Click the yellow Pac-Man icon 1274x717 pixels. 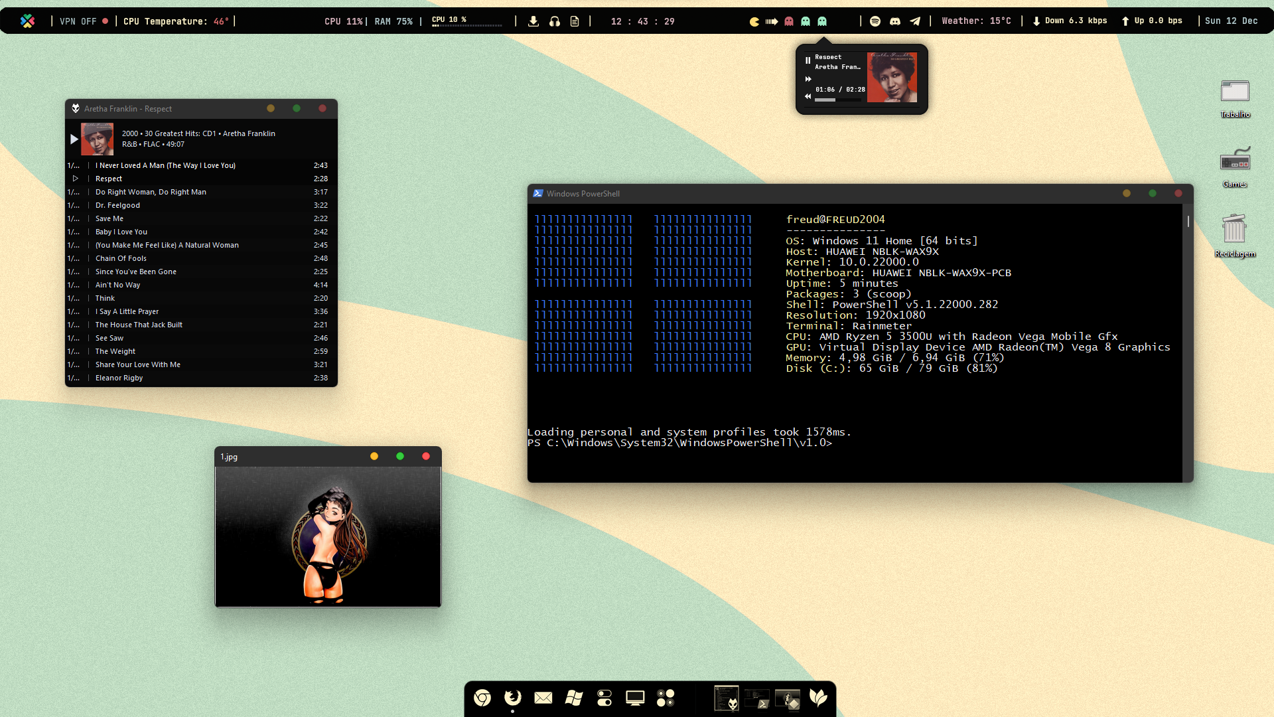pos(754,21)
